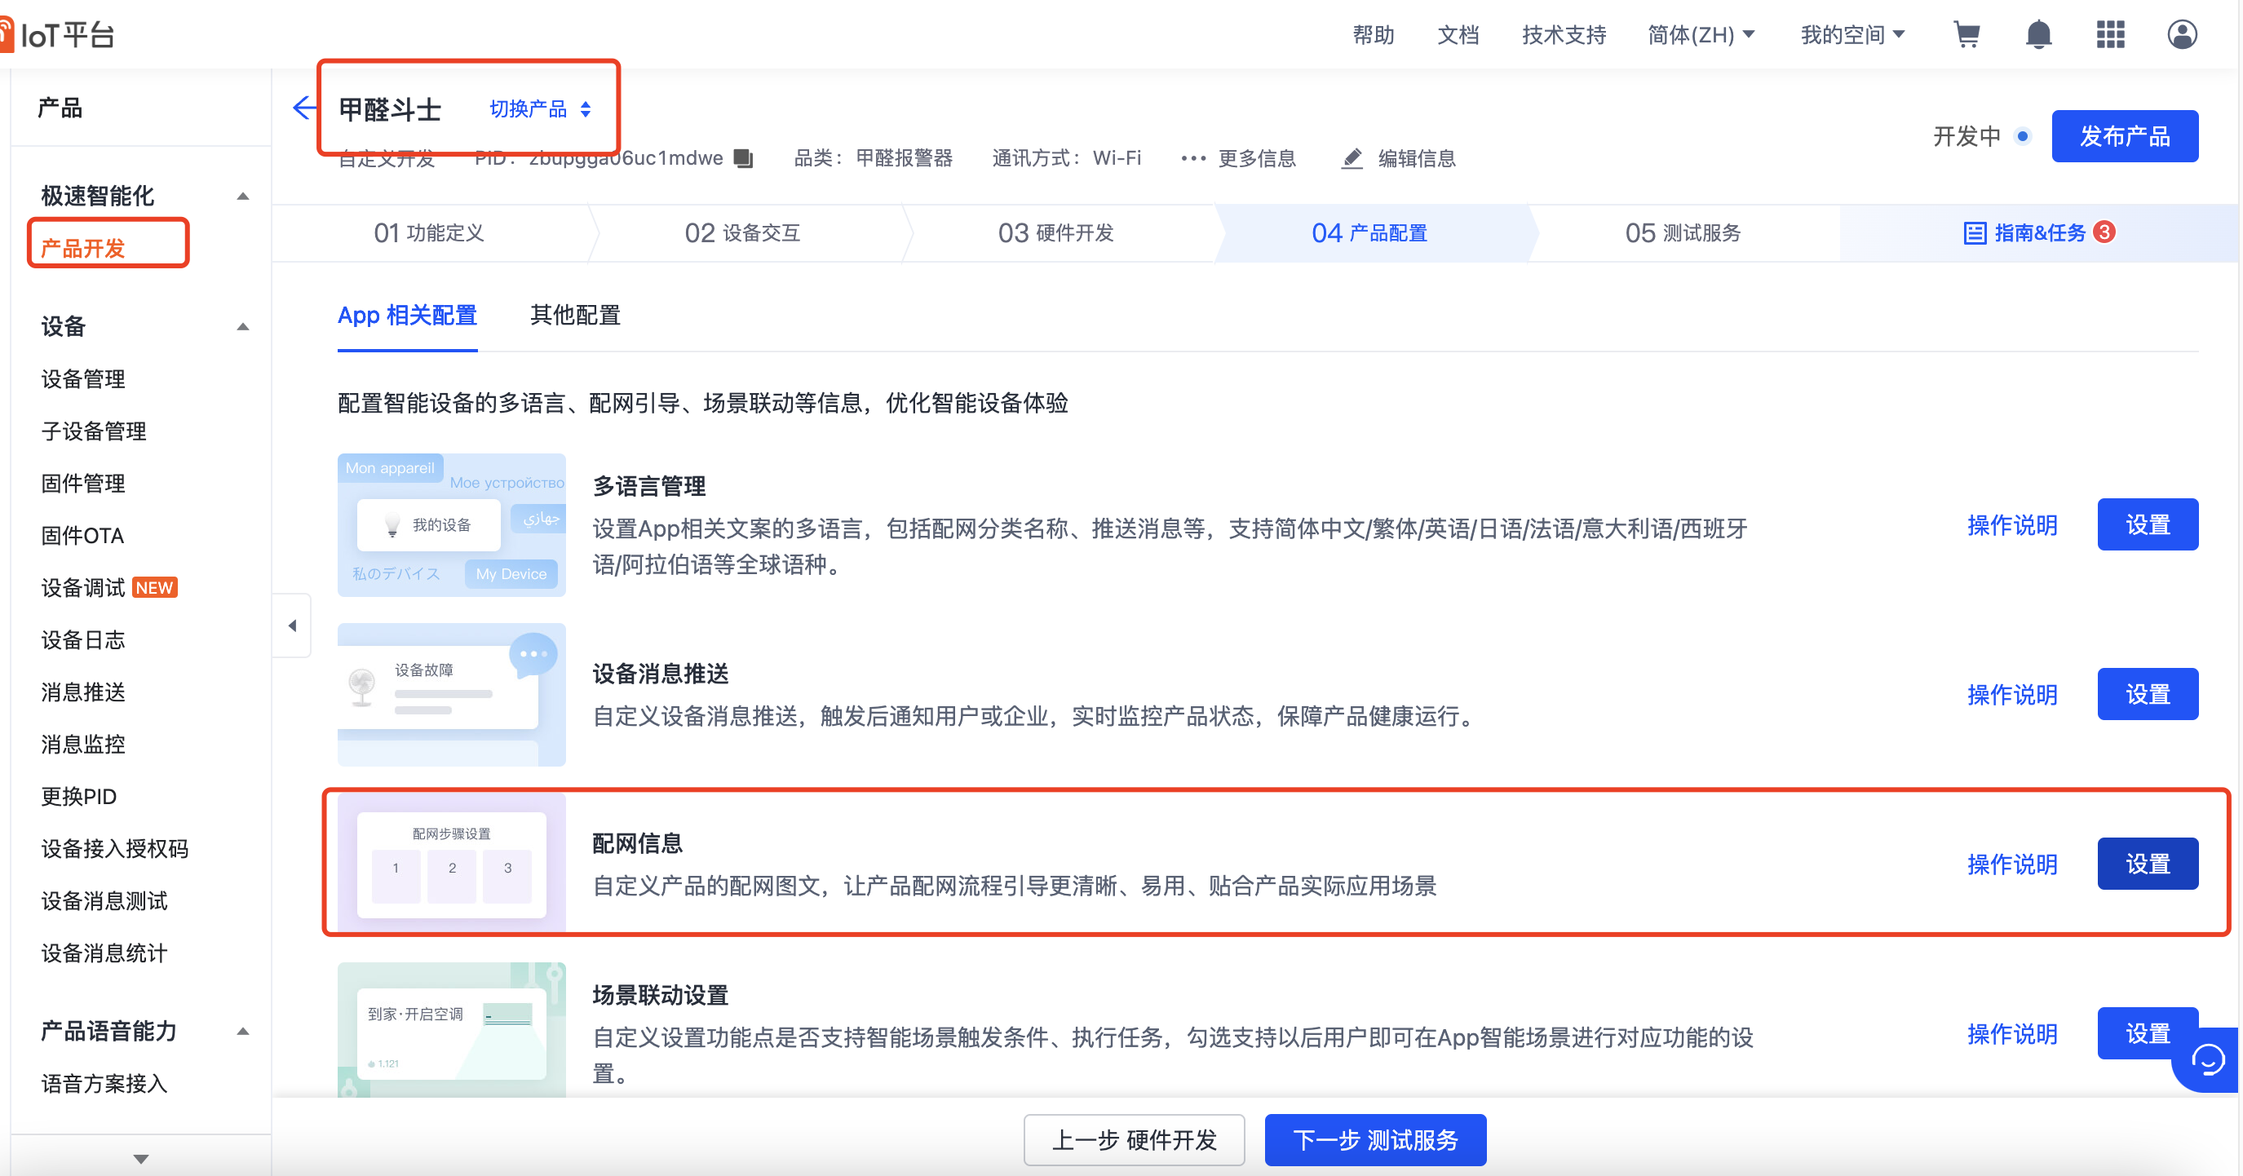This screenshot has width=2243, height=1176.
Task: Click the 指南&任务 list icon
Action: click(x=1974, y=233)
